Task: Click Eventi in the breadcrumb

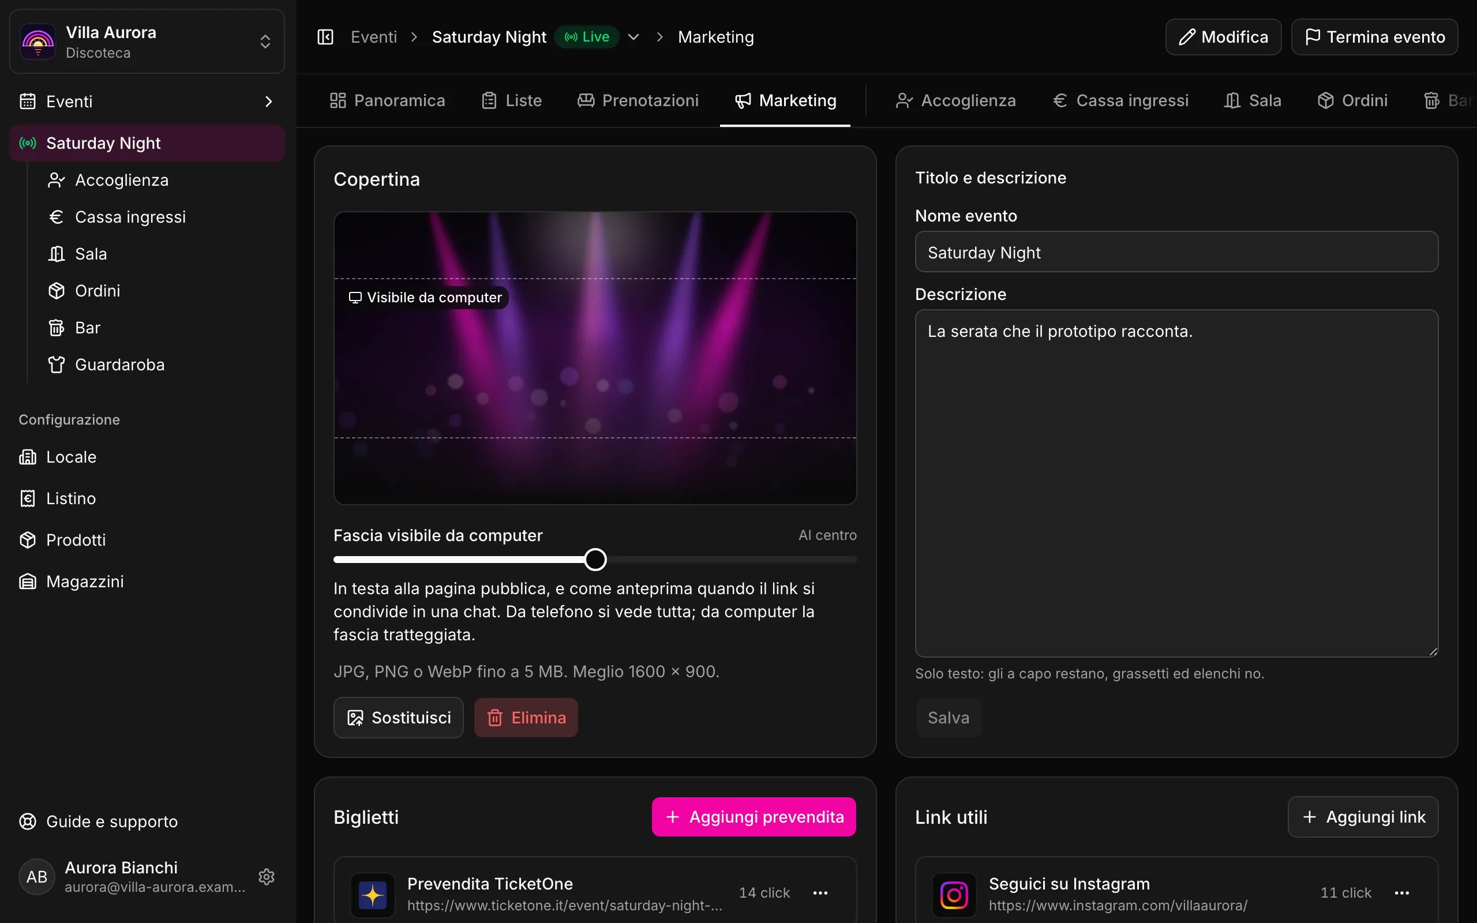Action: [373, 37]
